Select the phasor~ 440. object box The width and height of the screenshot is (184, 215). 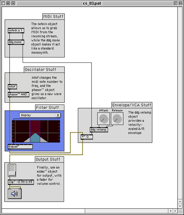click(18, 95)
